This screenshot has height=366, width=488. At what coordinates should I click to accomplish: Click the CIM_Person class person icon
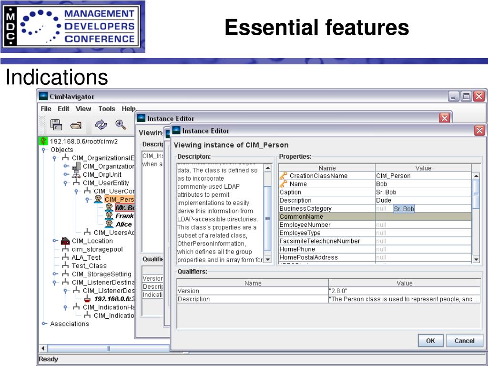click(x=98, y=199)
